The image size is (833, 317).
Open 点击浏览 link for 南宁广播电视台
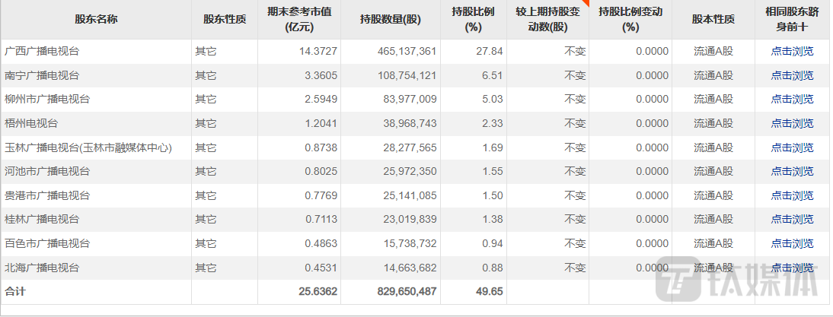(x=792, y=75)
